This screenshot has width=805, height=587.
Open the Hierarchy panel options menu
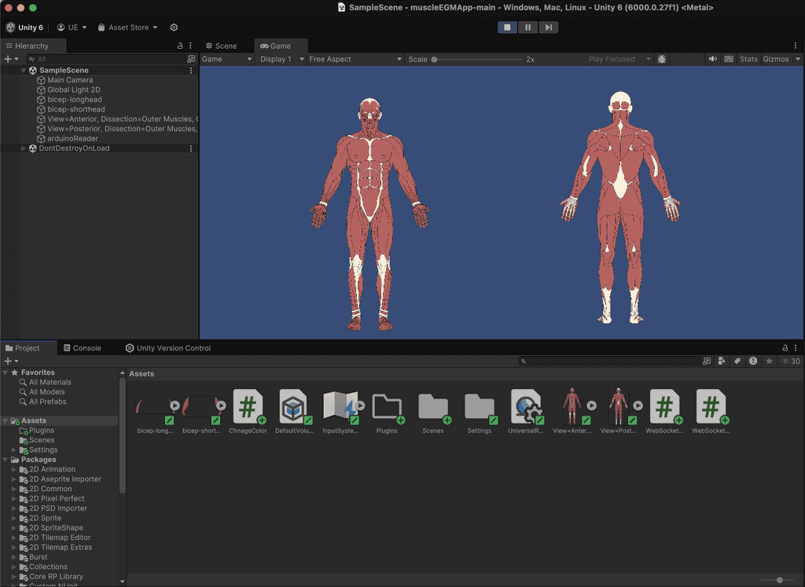[x=190, y=46]
